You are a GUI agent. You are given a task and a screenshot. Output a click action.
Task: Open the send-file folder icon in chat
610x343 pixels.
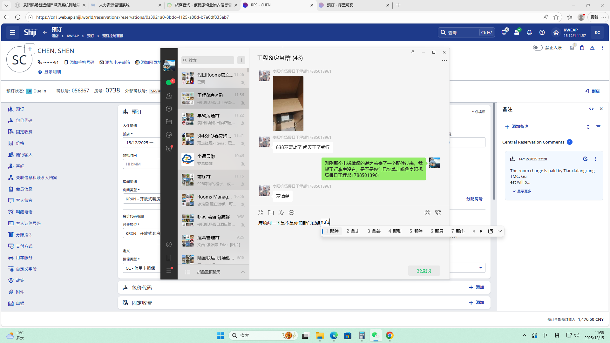coord(271,213)
